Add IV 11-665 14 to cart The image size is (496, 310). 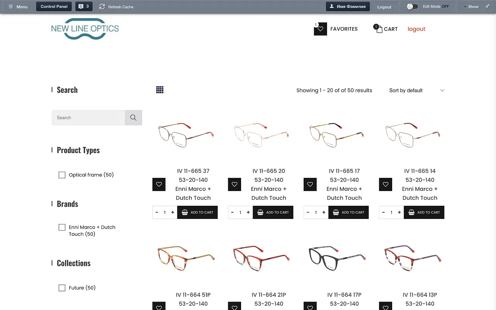(x=424, y=212)
